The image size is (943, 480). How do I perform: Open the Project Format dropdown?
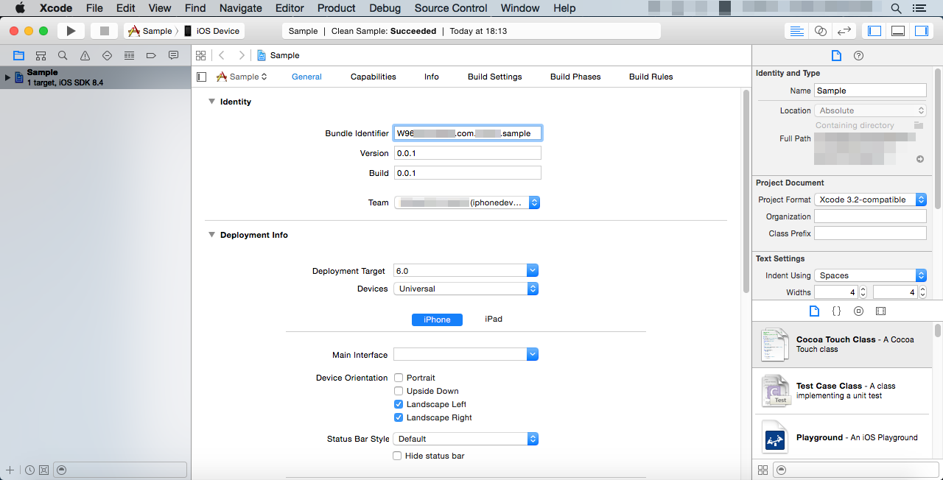[870, 200]
